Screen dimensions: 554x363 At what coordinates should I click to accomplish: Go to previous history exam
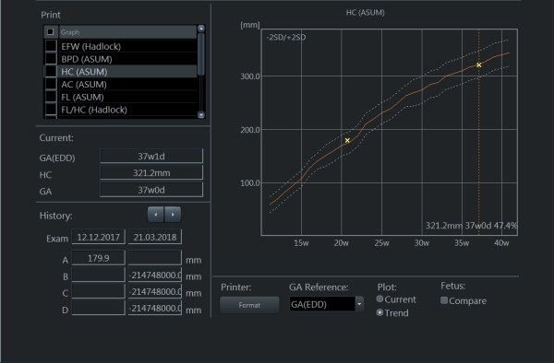156,215
